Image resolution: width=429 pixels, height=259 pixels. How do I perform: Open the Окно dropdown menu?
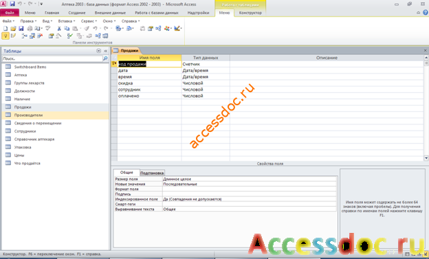(109, 21)
